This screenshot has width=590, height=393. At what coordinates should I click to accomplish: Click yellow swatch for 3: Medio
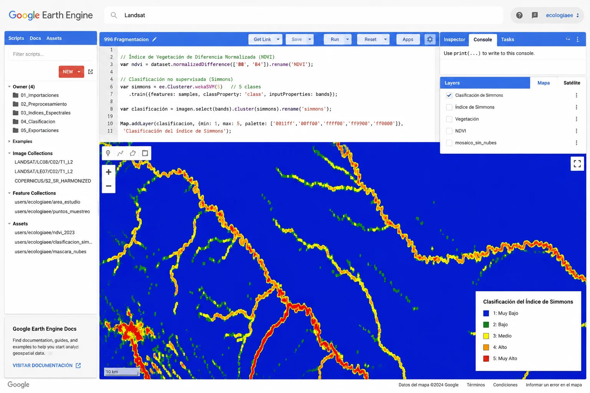[x=486, y=336]
